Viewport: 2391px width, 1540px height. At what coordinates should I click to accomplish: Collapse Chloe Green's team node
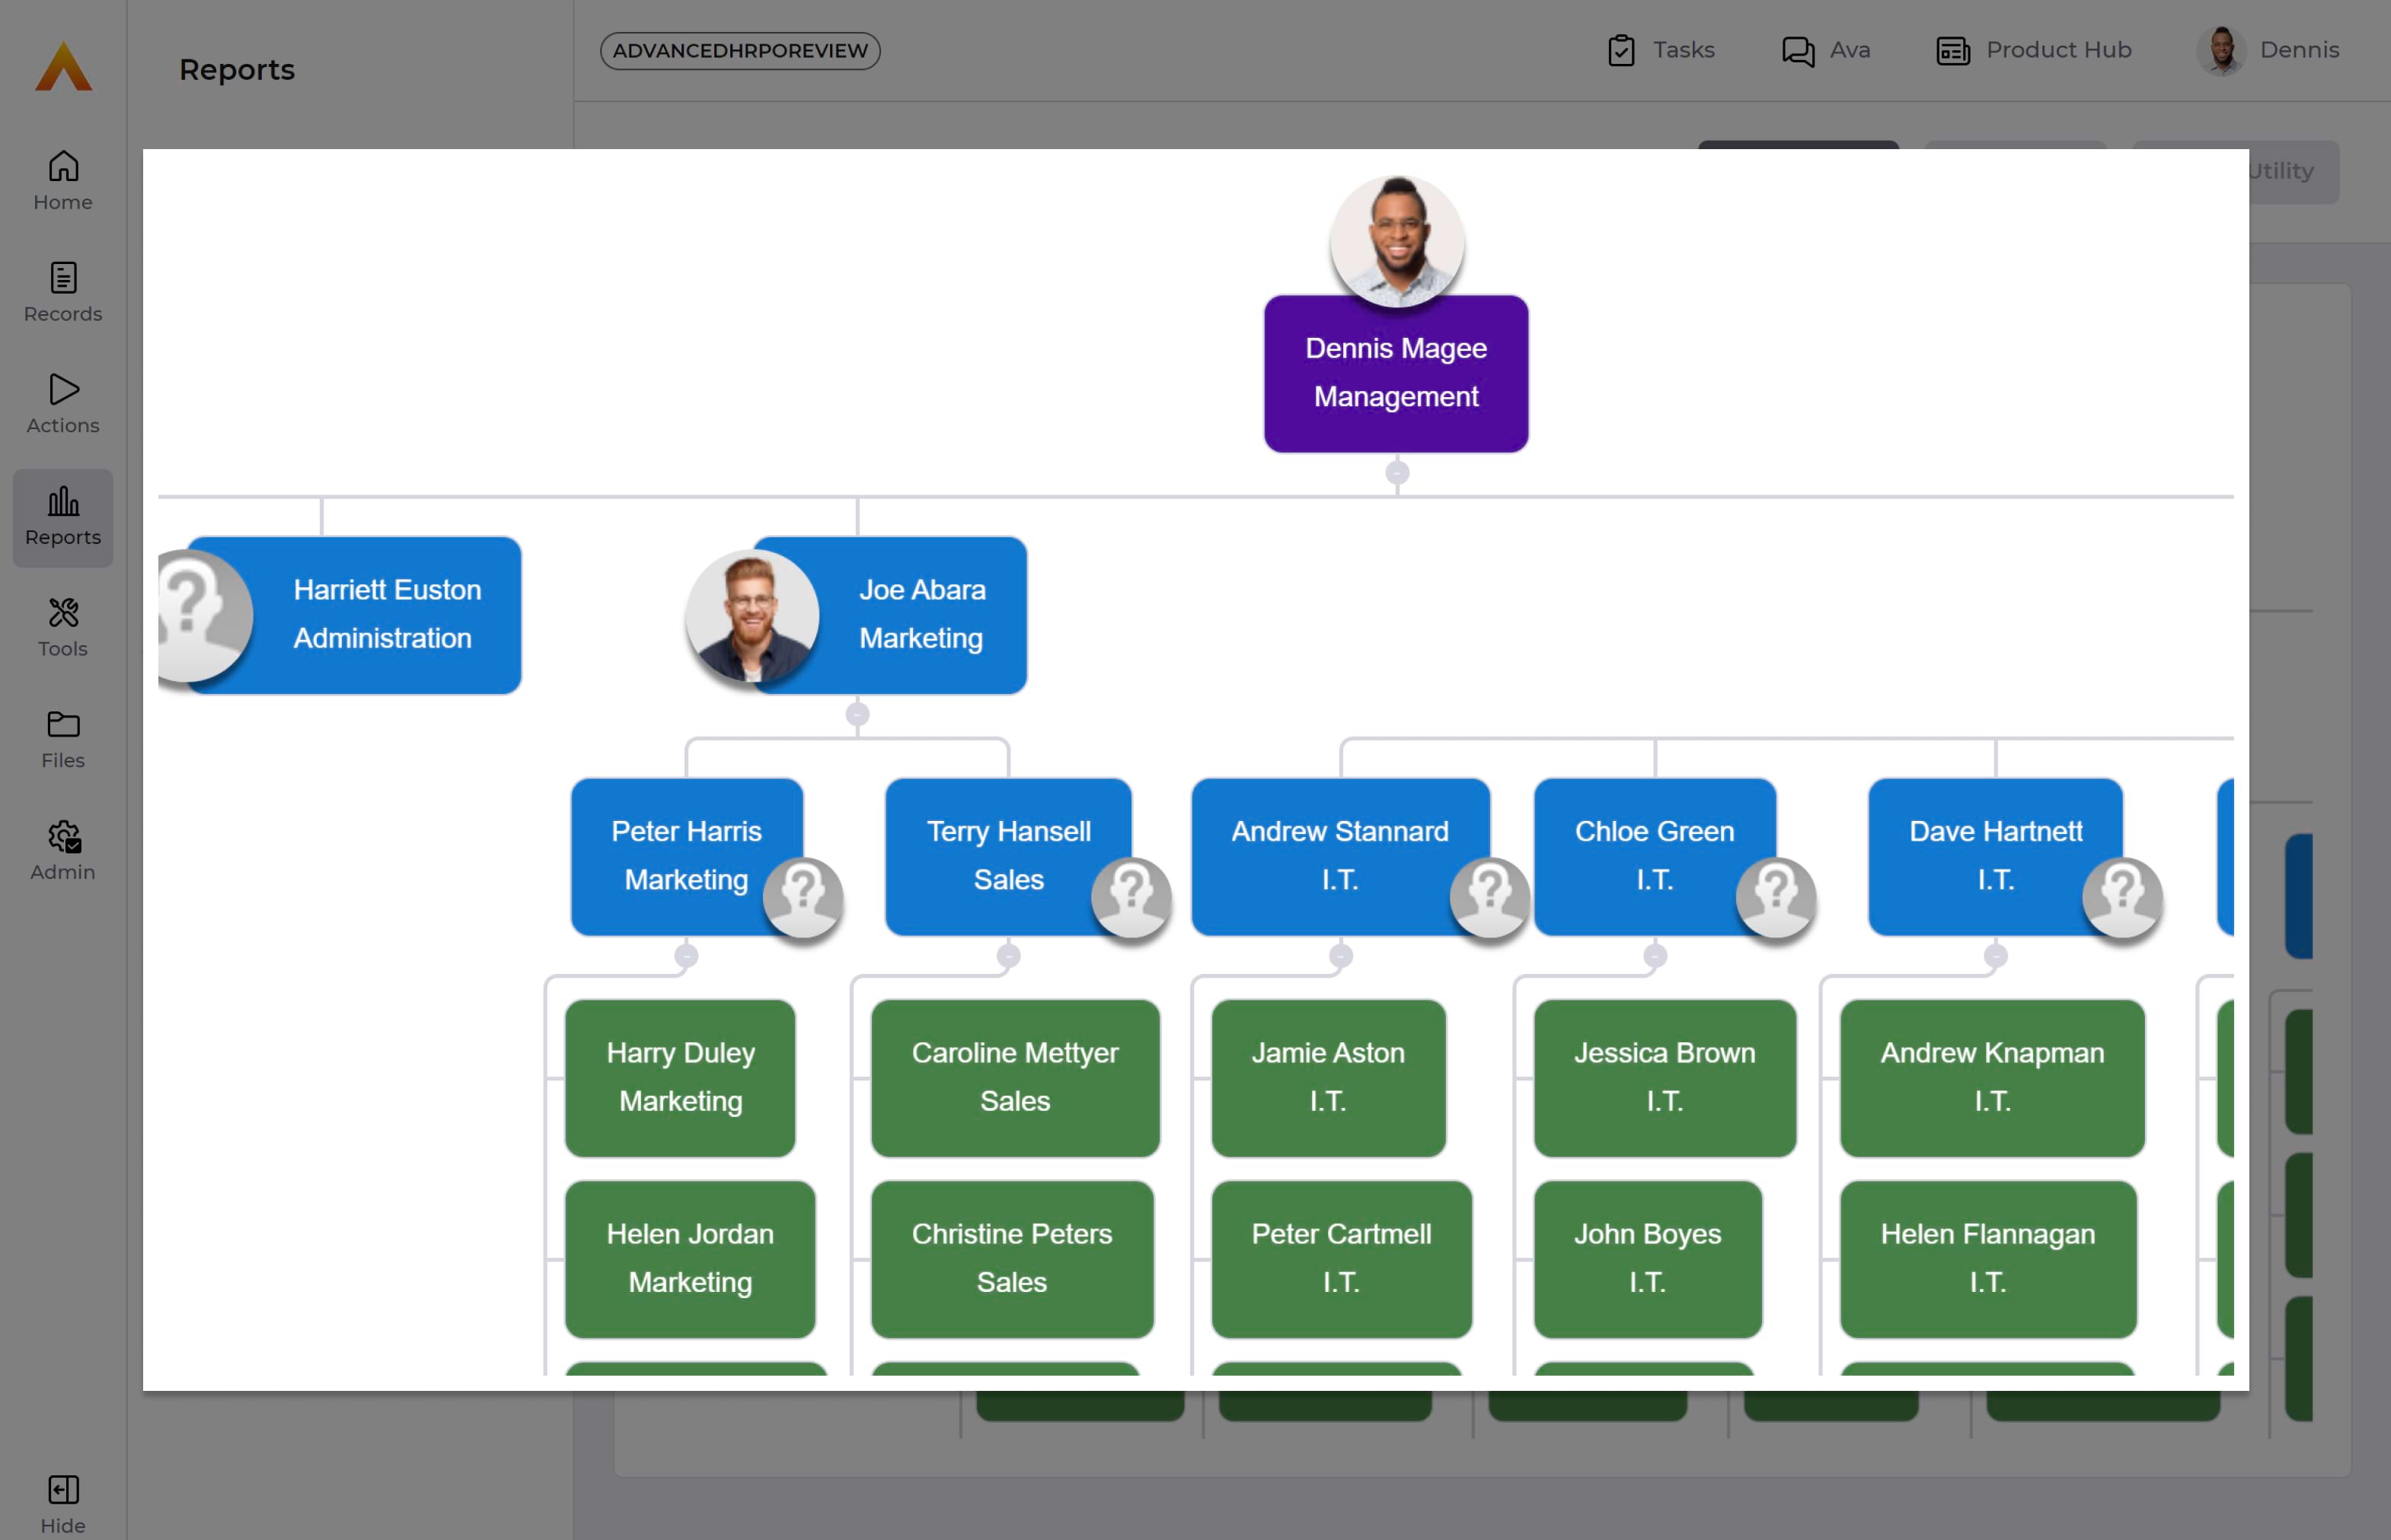point(1655,956)
